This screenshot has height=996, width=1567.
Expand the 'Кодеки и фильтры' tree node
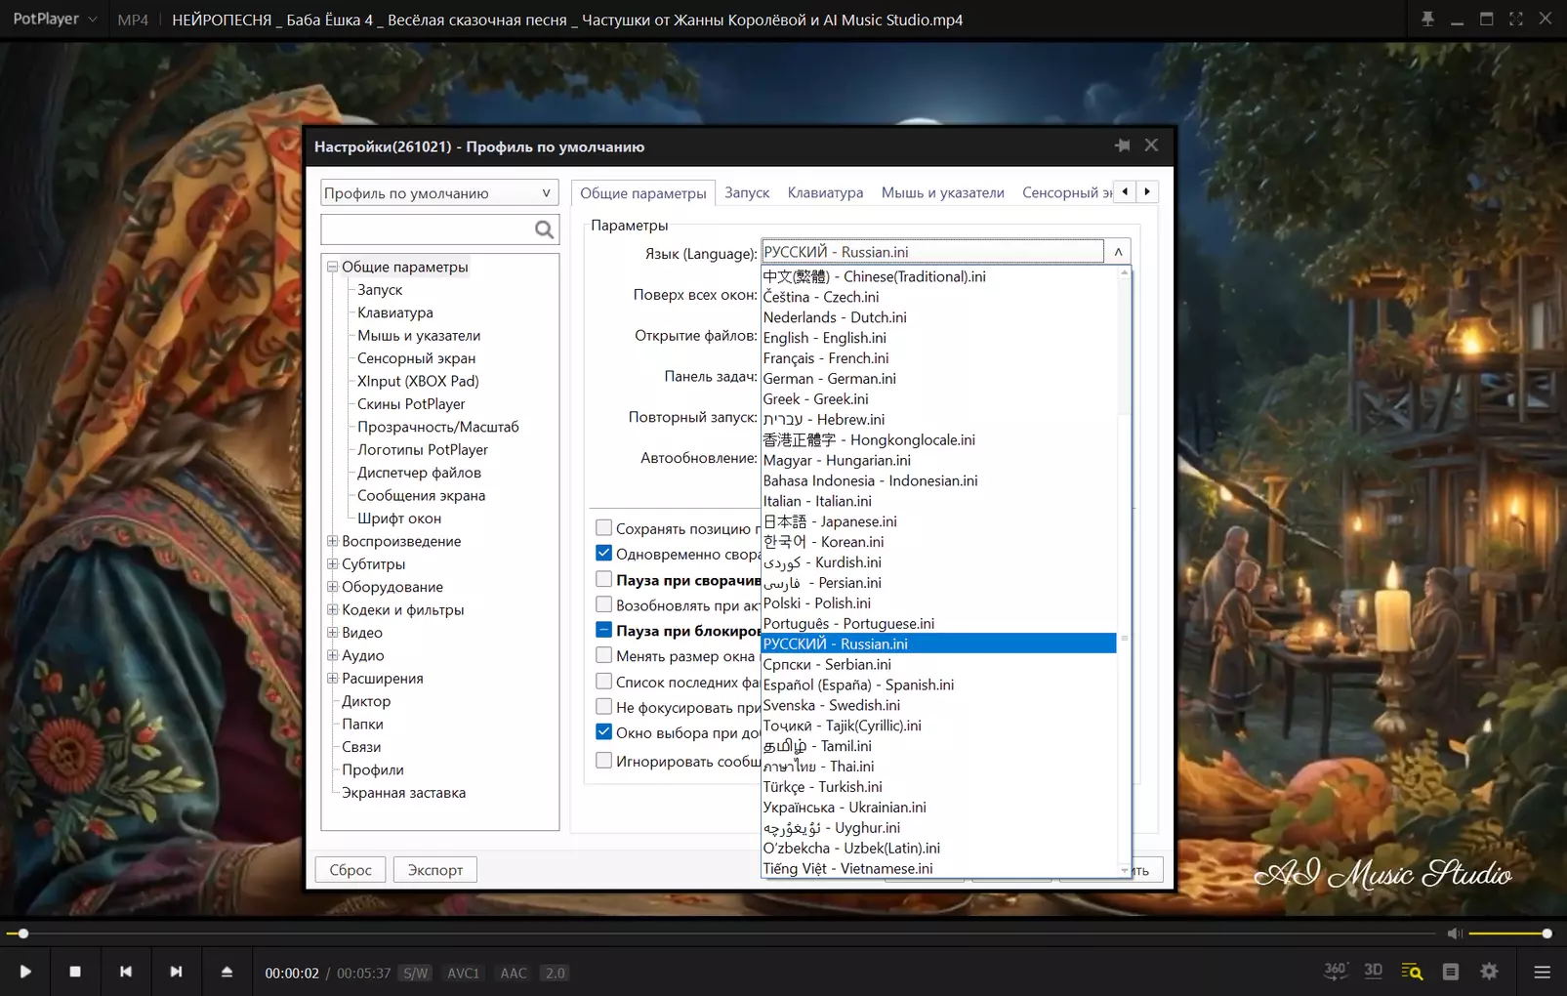[x=332, y=609]
